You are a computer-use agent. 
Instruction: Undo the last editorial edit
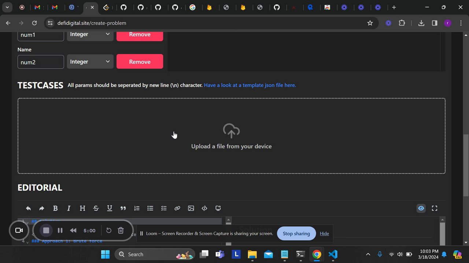pos(28,208)
